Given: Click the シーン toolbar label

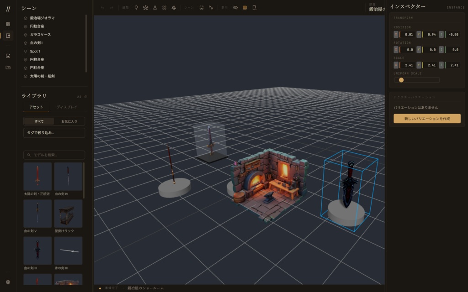Looking at the screenshot, I should [189, 8].
